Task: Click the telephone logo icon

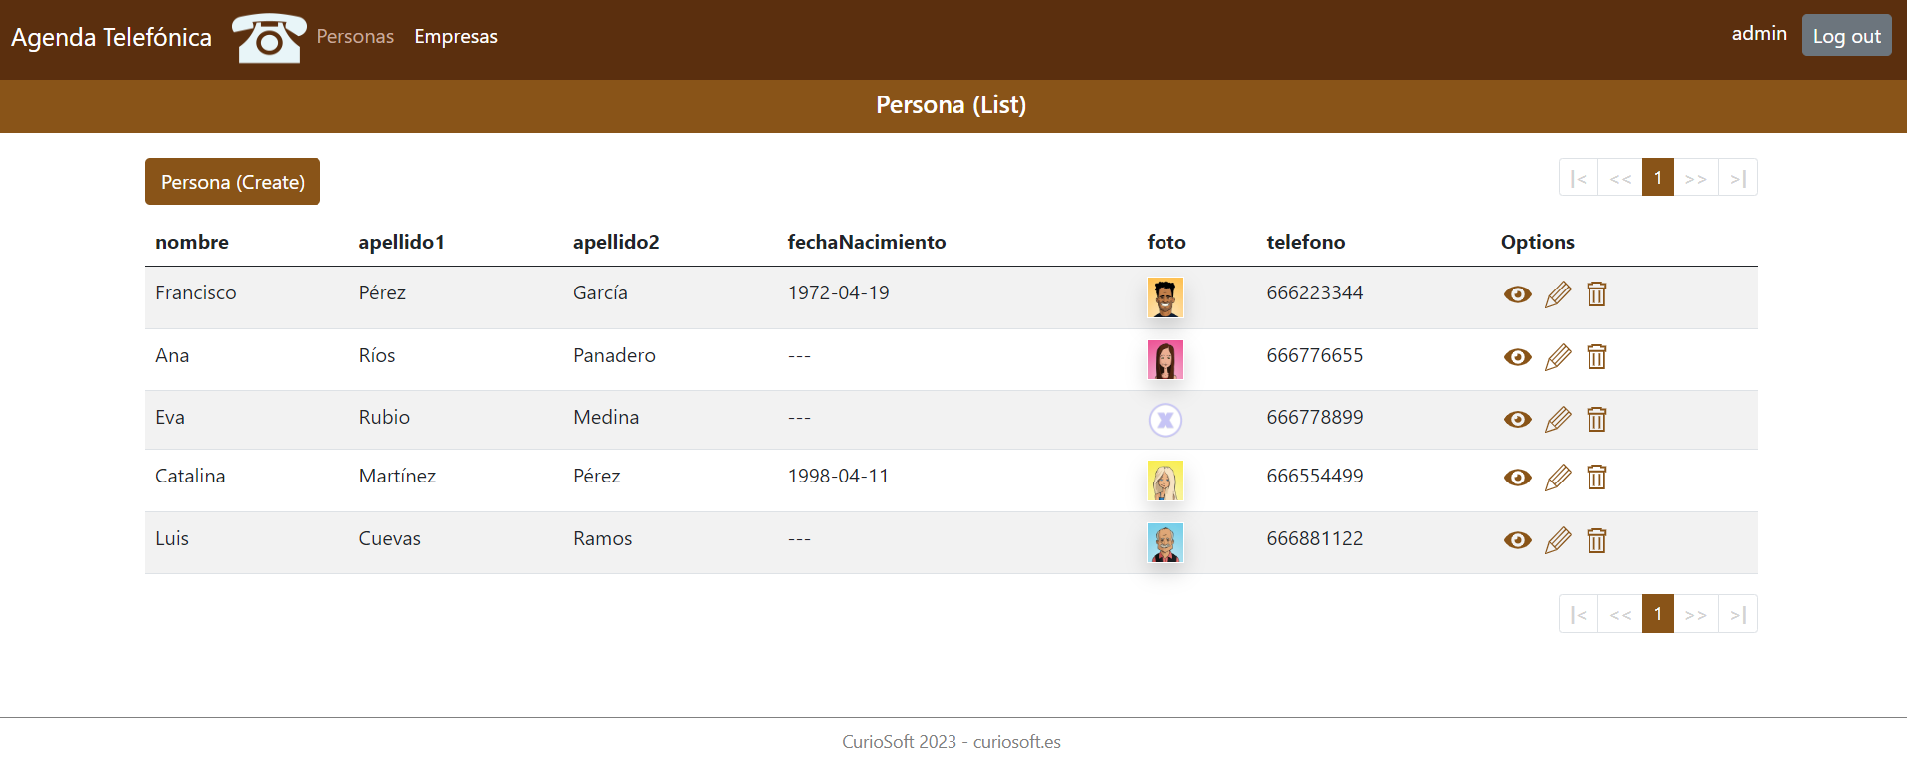Action: pyautogui.click(x=269, y=38)
